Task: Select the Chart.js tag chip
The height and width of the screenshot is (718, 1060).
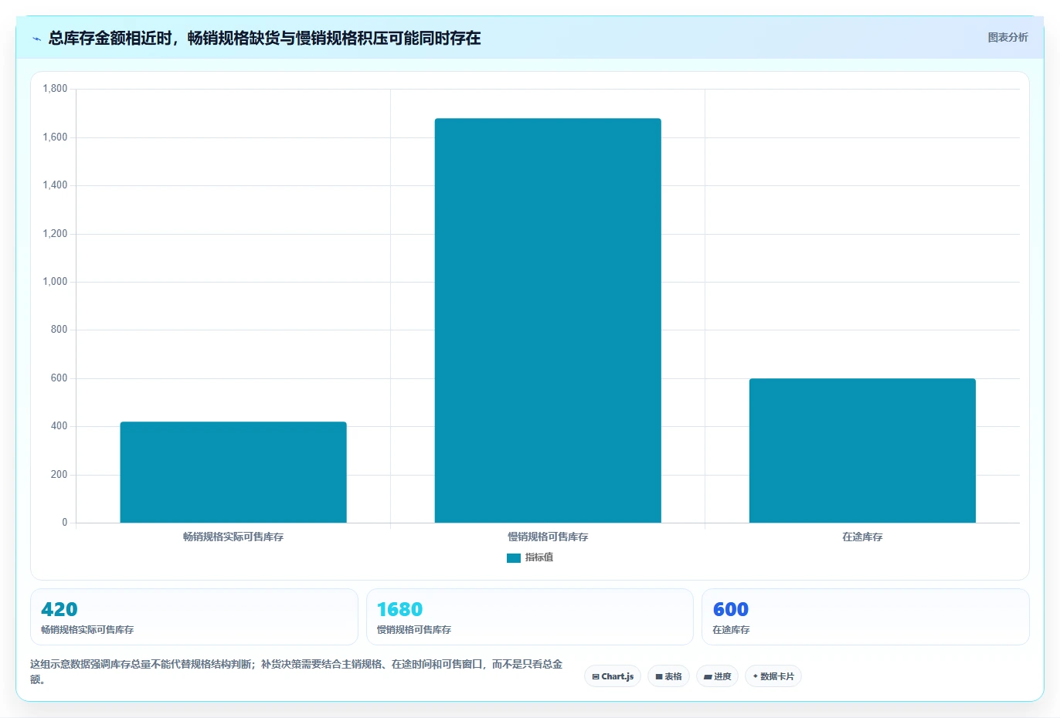Action: [x=613, y=676]
